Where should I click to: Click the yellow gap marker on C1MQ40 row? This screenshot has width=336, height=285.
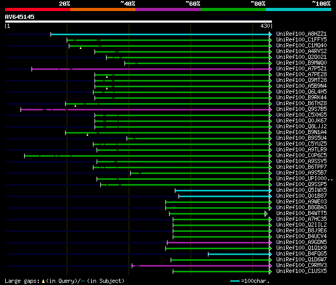[x=80, y=48]
